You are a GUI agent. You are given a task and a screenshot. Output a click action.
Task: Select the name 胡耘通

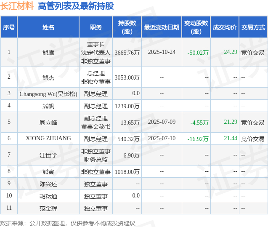point(48,196)
